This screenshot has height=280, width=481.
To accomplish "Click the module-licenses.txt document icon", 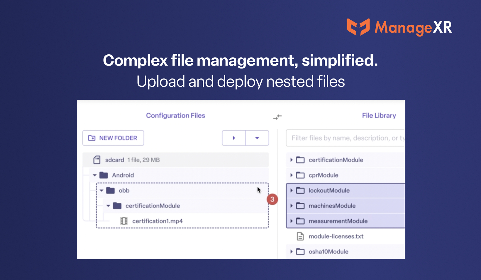I will [300, 236].
